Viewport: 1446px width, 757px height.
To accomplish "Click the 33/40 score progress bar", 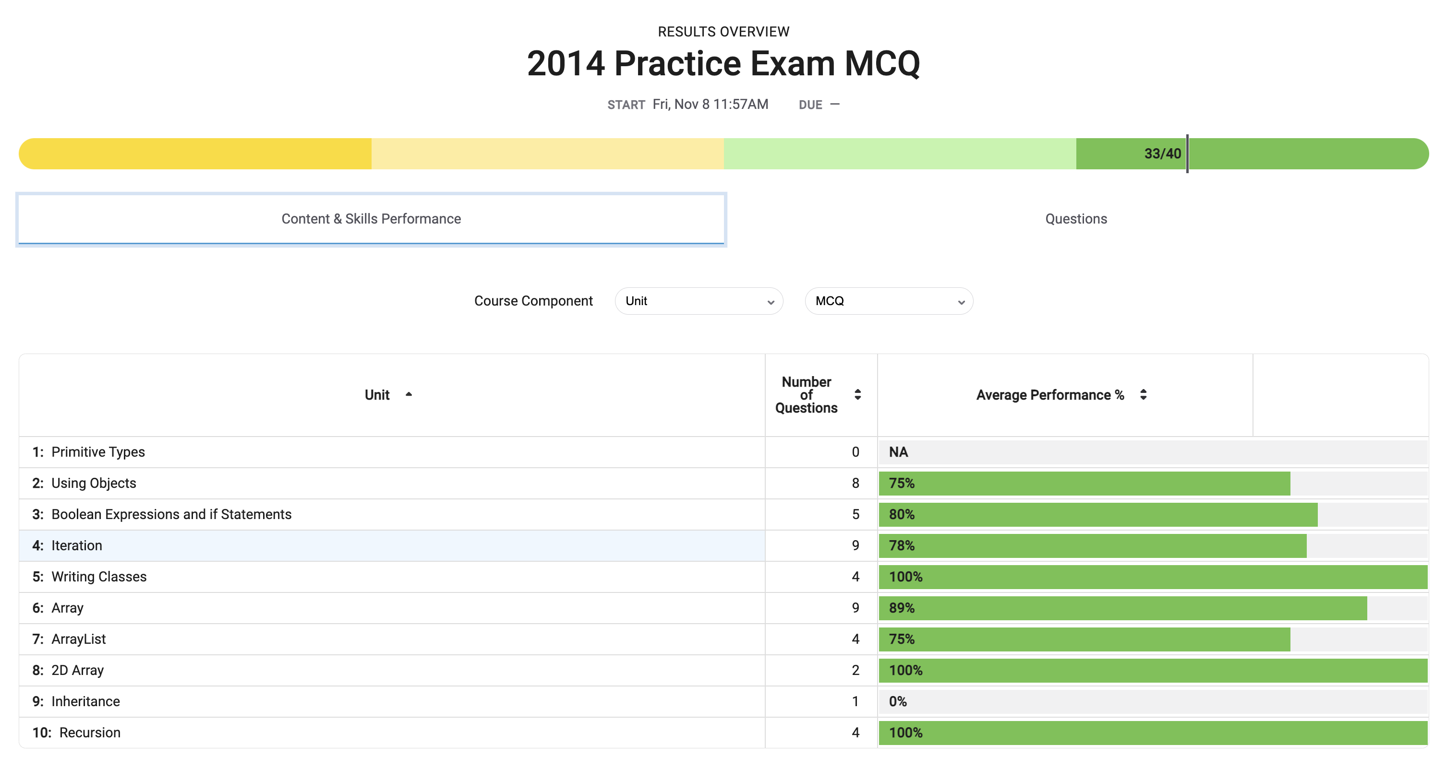I will [x=723, y=154].
